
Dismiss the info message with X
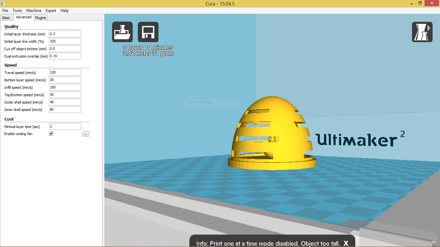point(346,243)
